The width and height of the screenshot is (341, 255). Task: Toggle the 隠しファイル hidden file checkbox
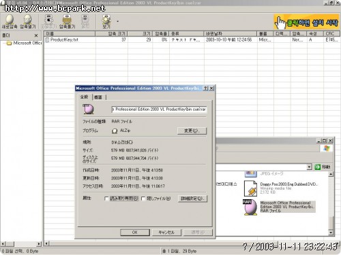143,199
